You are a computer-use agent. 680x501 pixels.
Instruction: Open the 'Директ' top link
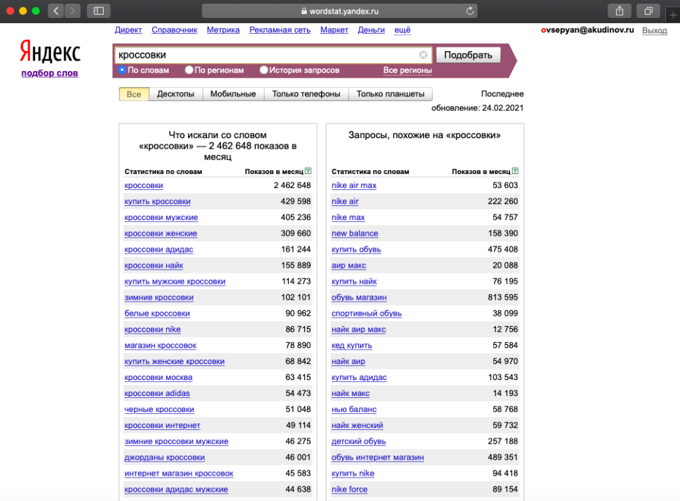click(x=128, y=30)
